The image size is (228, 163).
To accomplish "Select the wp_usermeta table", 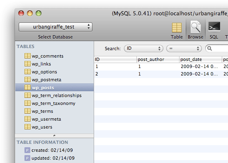I will point(55,119).
